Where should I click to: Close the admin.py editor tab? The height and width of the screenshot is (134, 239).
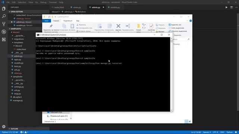[x=103, y=7]
